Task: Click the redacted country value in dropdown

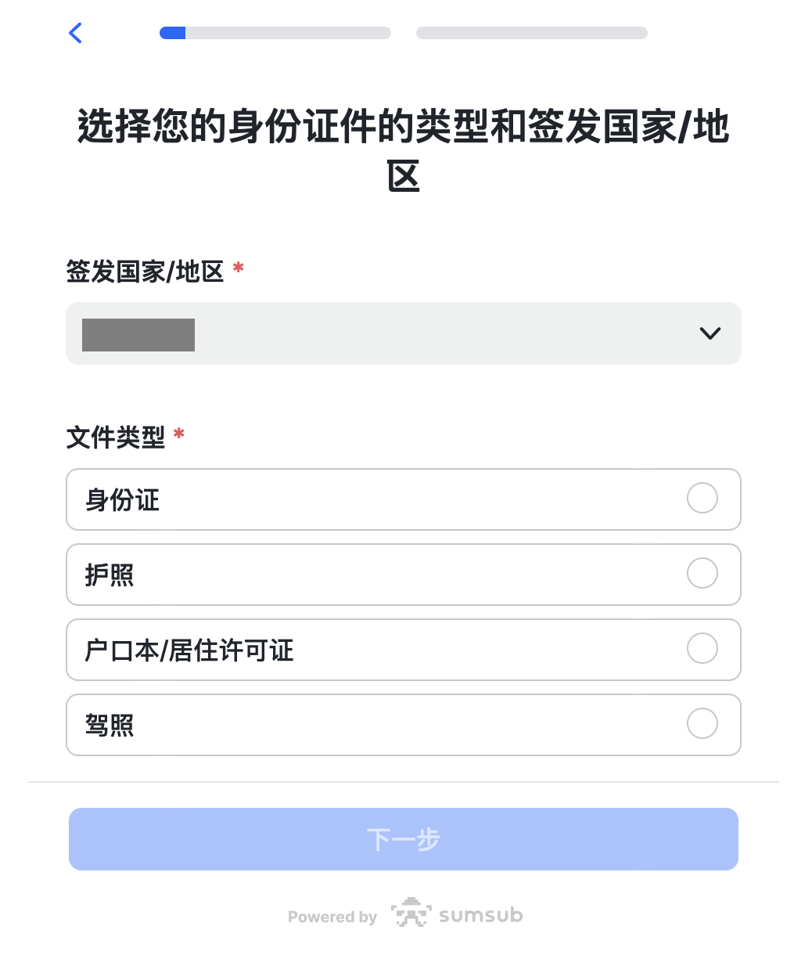Action: click(x=138, y=334)
